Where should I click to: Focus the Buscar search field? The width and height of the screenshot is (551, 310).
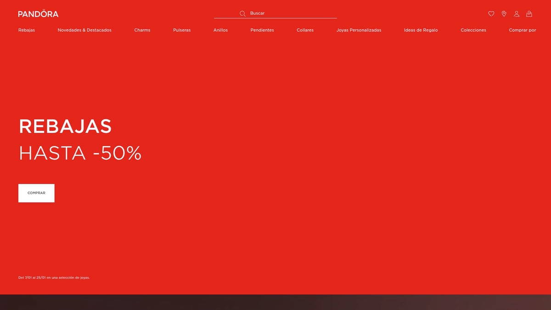point(275,13)
